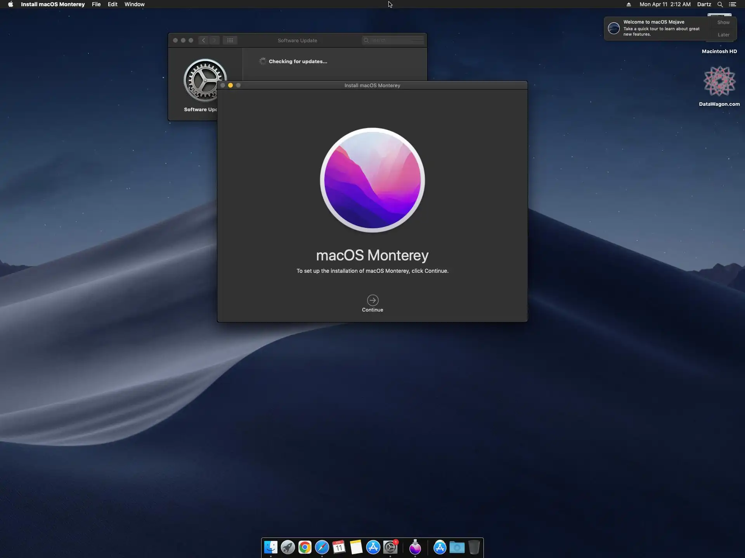Open Launchpad rocket icon in dock
Screen dimensions: 745x558
(x=288, y=547)
